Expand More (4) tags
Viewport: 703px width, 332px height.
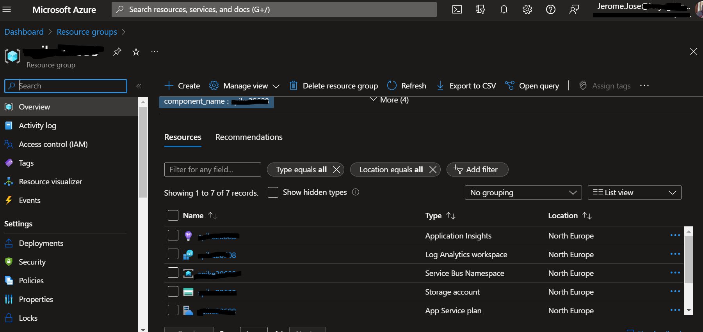pos(389,100)
